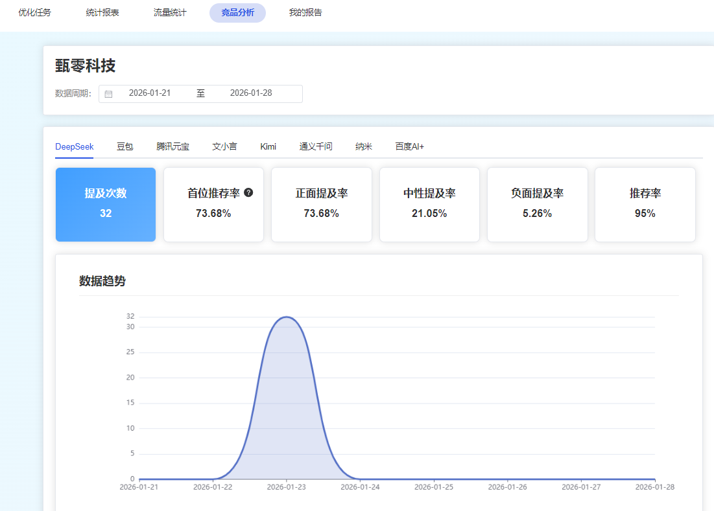The width and height of the screenshot is (714, 511).
Task: Click the 2026-01-24 x-axis label
Action: (360, 487)
